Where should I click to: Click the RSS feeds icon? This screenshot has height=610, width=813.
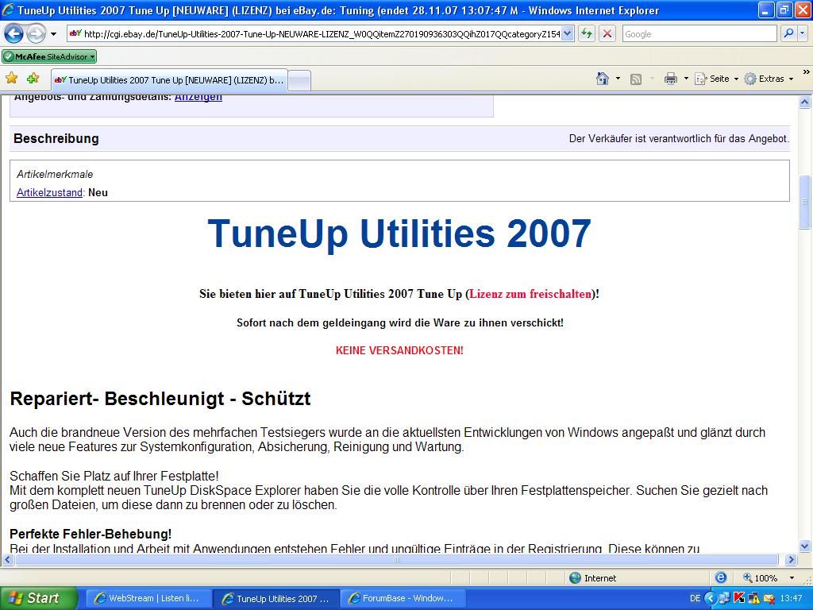pyautogui.click(x=636, y=79)
